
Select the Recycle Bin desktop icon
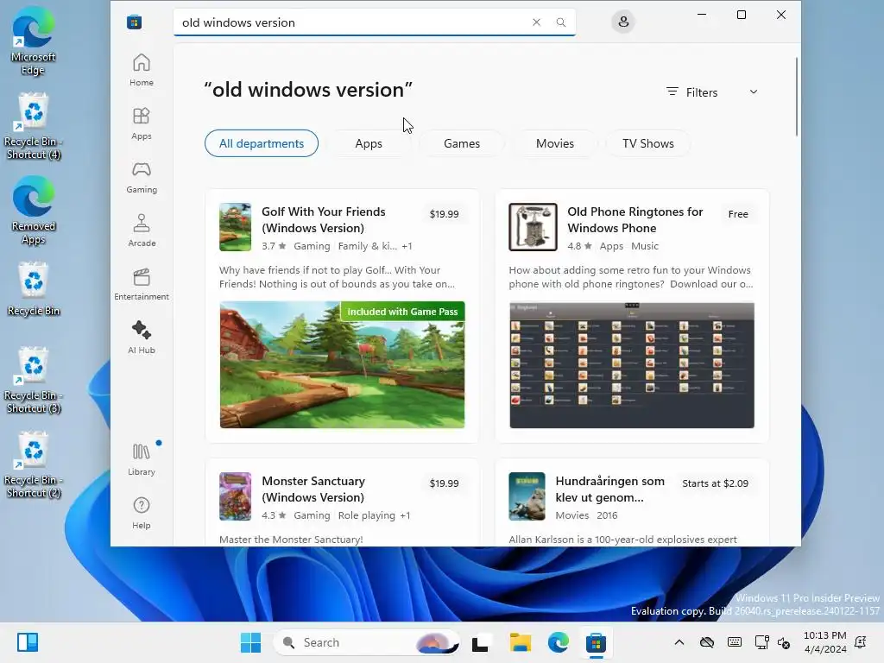(x=34, y=288)
